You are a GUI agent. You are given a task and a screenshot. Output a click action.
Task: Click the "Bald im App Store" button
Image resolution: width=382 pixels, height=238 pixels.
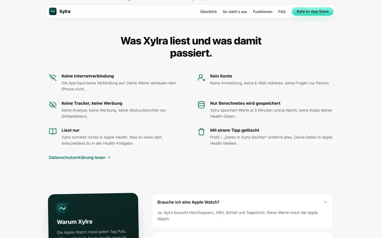[312, 12]
